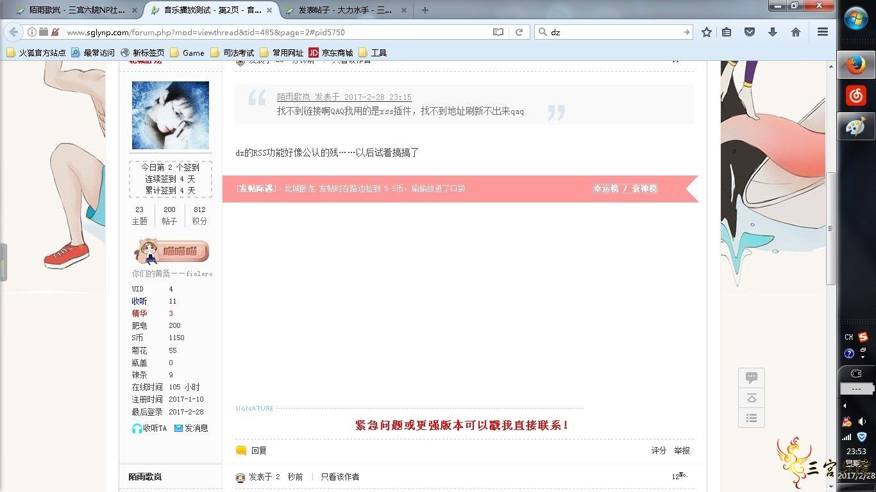
Task: Open the 新标签页 bookmark
Action: pyautogui.click(x=142, y=53)
